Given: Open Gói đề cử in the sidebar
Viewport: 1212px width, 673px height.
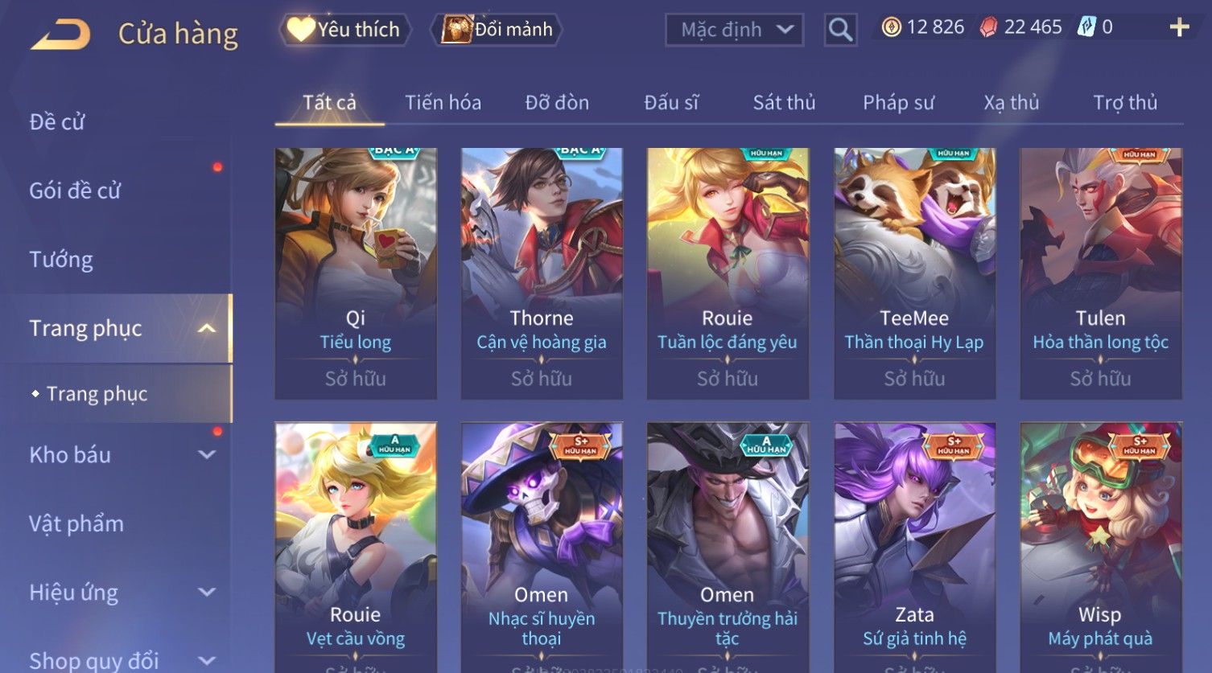Looking at the screenshot, I should pyautogui.click(x=75, y=191).
